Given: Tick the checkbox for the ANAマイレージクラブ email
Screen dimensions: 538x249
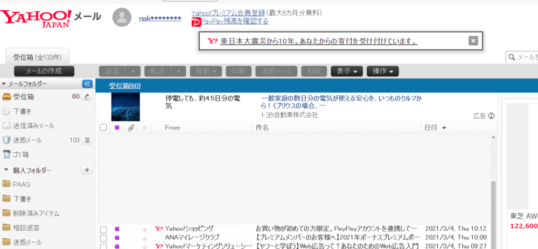Looking at the screenshot, I should 103,238.
